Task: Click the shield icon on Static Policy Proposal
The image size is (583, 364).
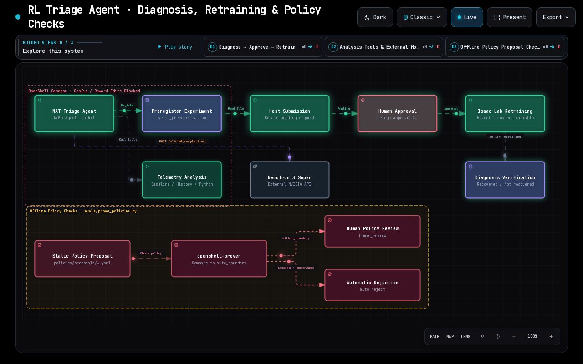Action: point(40,245)
